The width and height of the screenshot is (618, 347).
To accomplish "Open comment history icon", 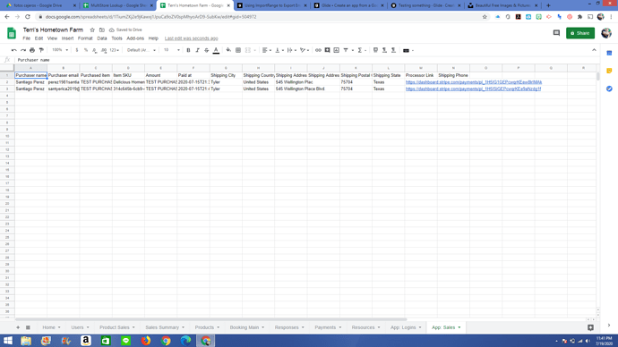I will (x=556, y=33).
